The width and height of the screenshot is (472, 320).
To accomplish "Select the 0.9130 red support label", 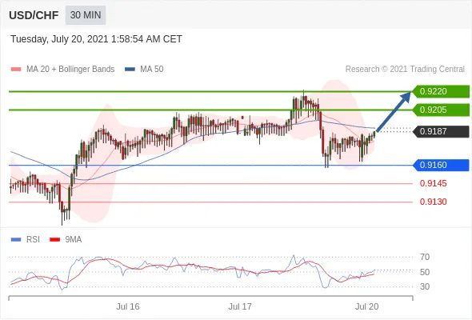I will click(433, 202).
